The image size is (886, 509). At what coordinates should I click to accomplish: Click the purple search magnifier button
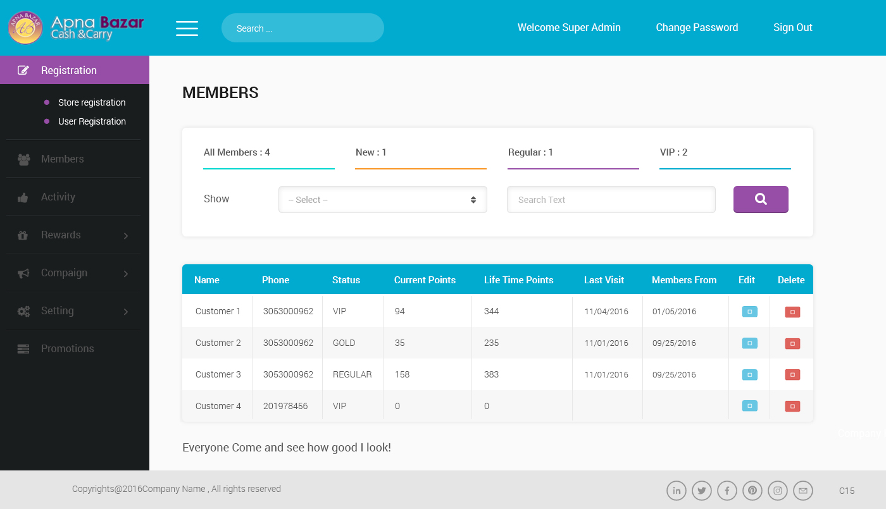point(761,199)
